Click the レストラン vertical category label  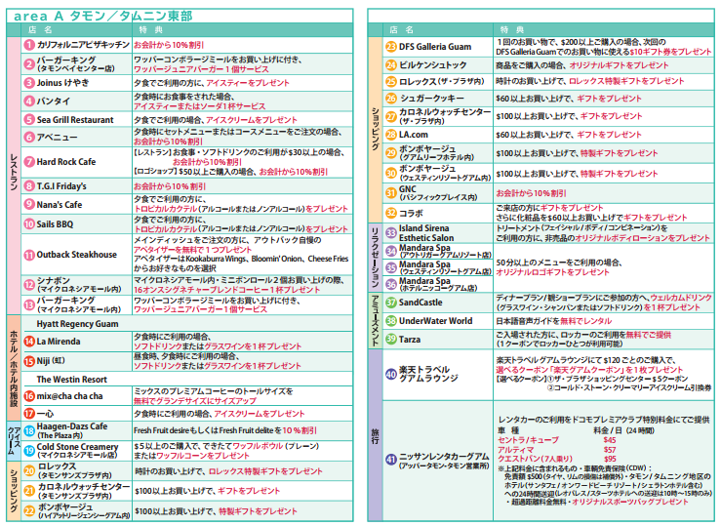14,172
